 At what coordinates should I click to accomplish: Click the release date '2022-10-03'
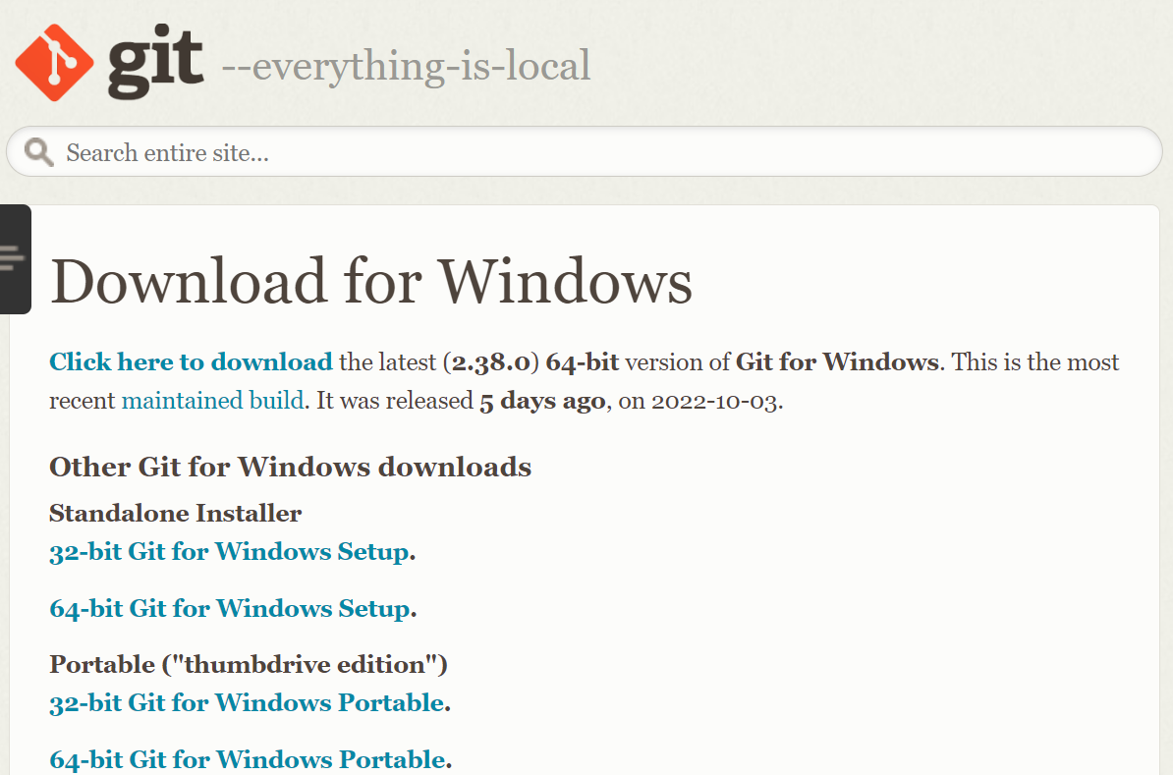[714, 401]
